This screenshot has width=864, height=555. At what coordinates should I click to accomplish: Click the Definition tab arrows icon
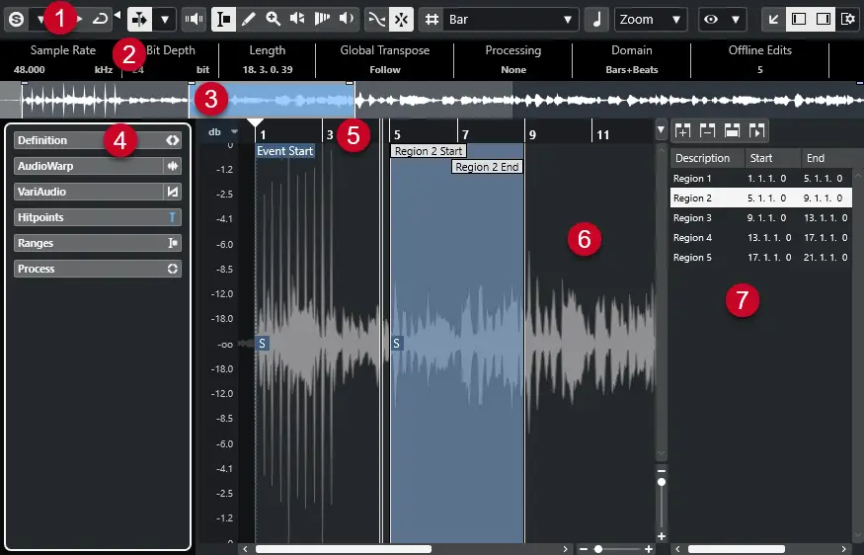(x=173, y=140)
